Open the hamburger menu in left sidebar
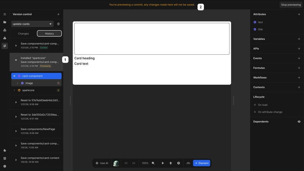Screen dimensions: 304x171 (5, 14)
